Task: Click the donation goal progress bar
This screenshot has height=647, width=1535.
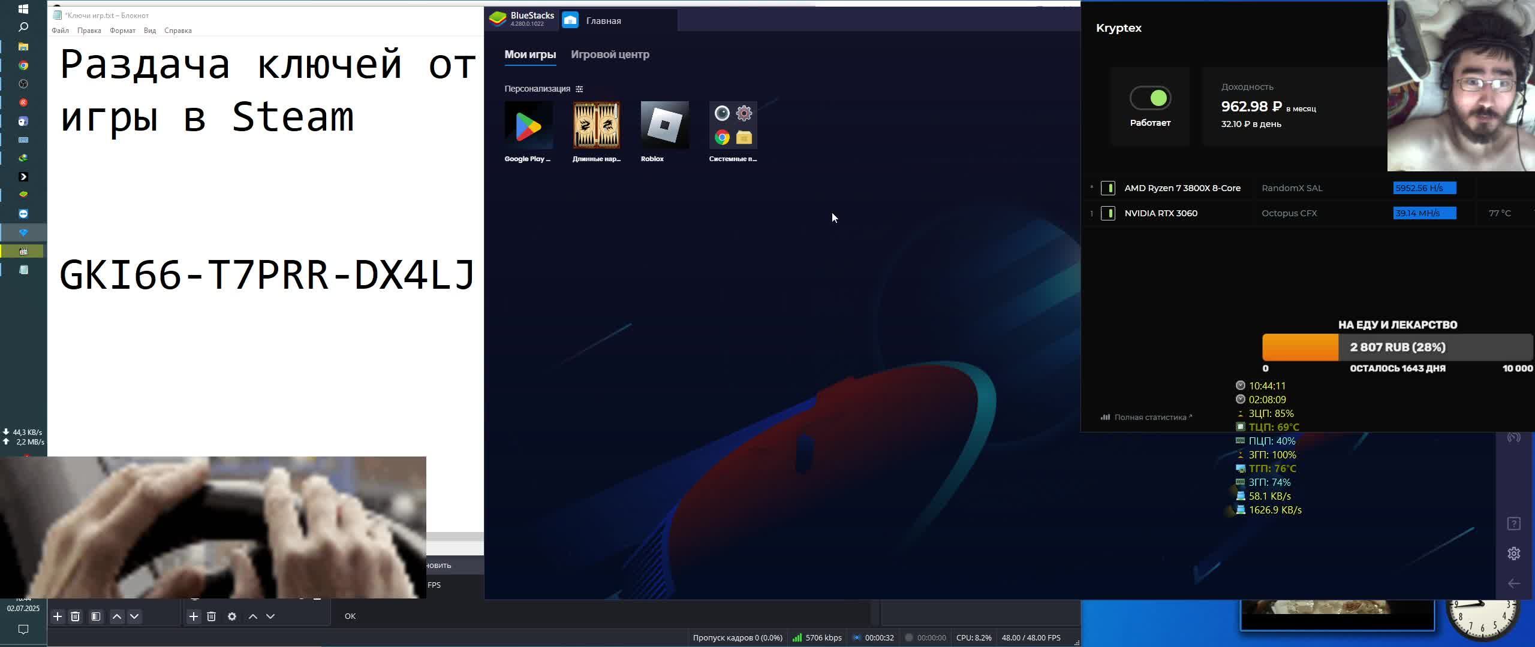Action: pos(1397,347)
